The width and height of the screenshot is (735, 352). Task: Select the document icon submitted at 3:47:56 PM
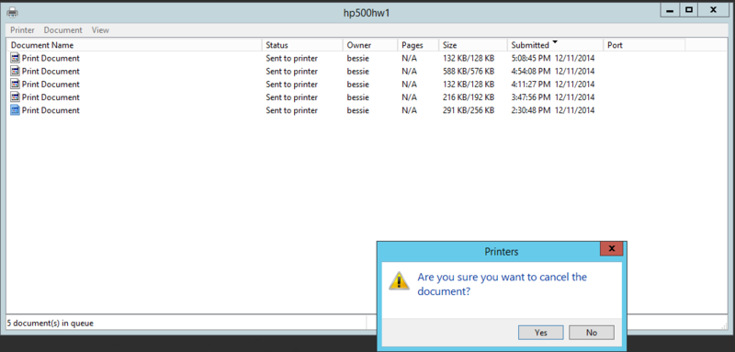pyautogui.click(x=15, y=97)
